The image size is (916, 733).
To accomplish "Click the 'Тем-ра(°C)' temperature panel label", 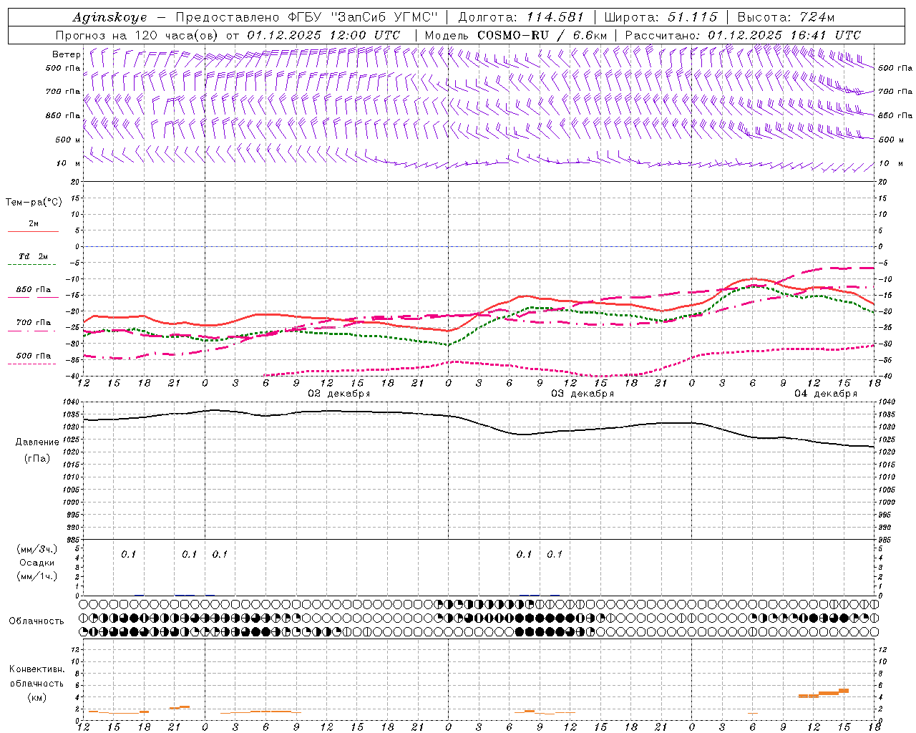I will pos(34,203).
